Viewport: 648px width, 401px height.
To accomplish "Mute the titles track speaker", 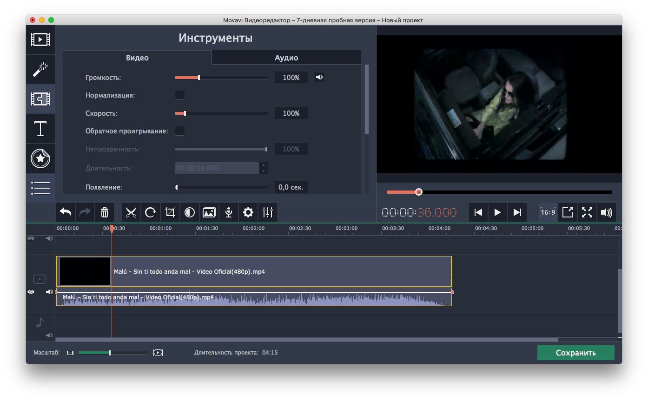I will 49,238.
